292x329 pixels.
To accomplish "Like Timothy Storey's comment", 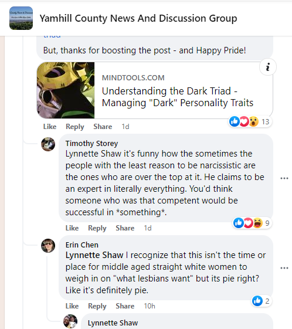I will (x=72, y=228).
